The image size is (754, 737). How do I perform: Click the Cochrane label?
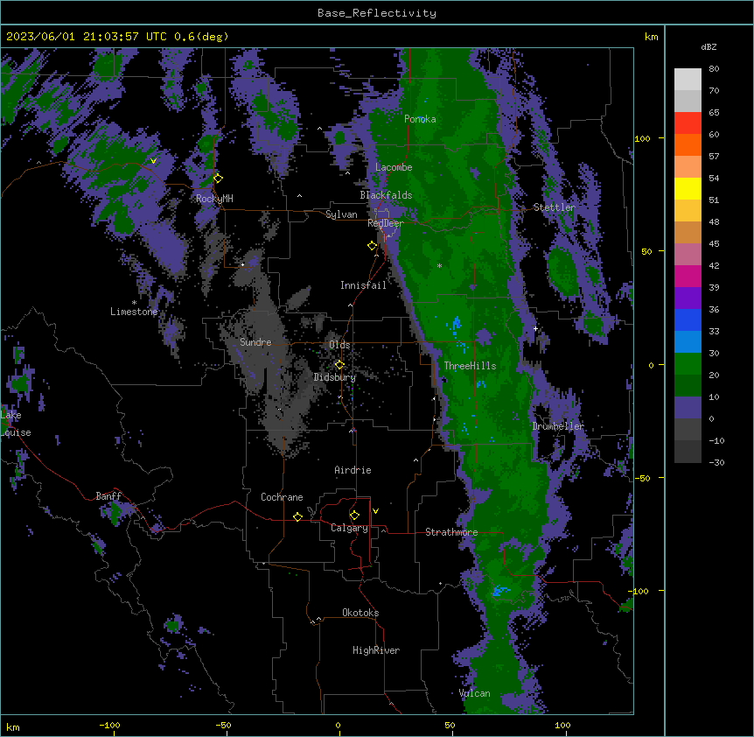click(x=282, y=497)
